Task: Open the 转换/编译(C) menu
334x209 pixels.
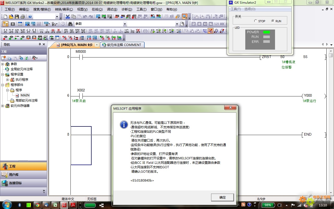Action: (64, 9)
